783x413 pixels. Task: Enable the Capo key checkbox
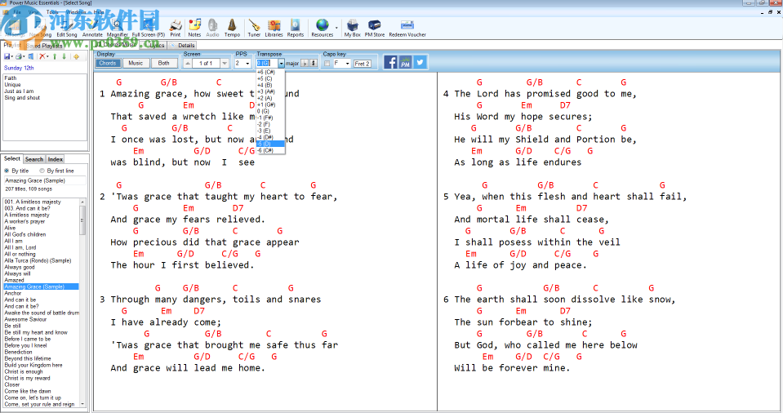tap(327, 64)
